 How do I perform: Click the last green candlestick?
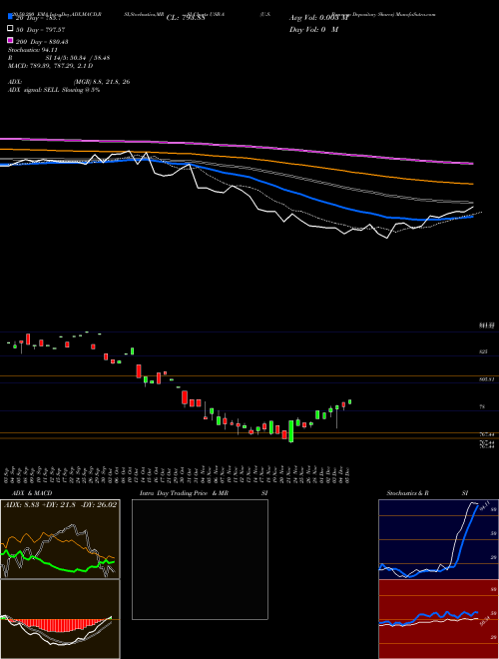(350, 401)
